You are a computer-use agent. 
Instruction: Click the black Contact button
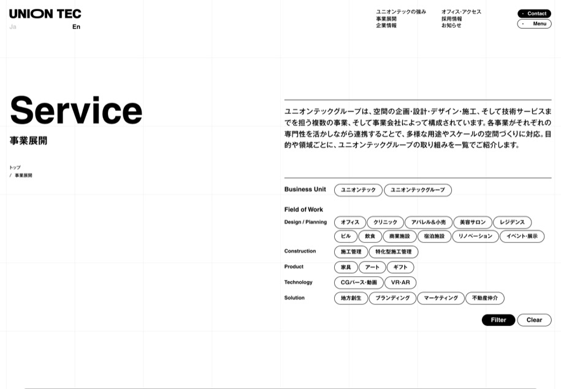point(534,13)
